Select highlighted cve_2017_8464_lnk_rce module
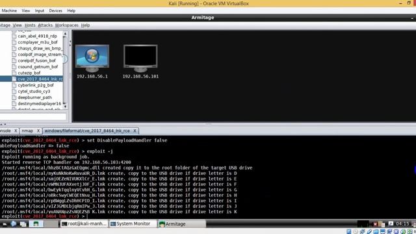The image size is (416, 234). pyautogui.click(x=40, y=79)
